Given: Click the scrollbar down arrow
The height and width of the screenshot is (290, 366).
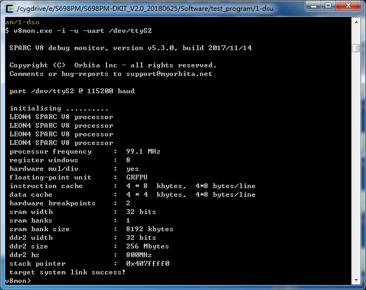Looking at the screenshot, I should [x=356, y=280].
